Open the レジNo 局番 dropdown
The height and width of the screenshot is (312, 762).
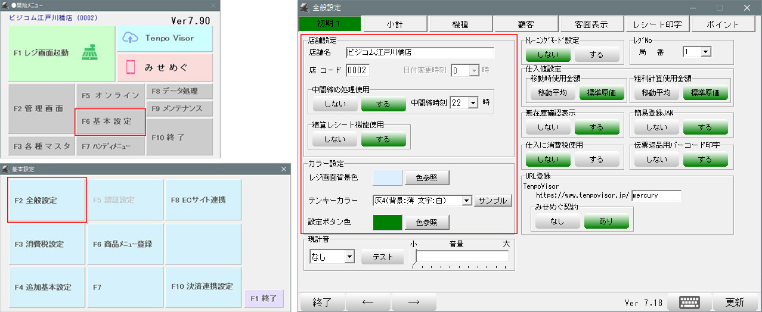[707, 52]
